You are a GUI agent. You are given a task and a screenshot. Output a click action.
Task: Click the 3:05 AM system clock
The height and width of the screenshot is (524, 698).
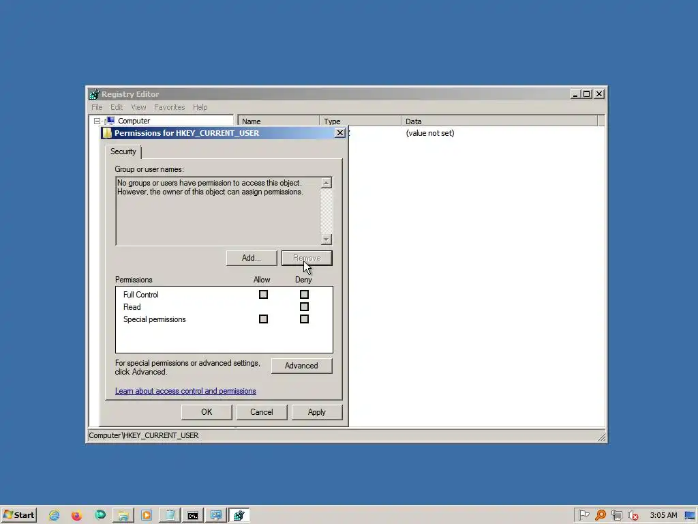pos(663,515)
